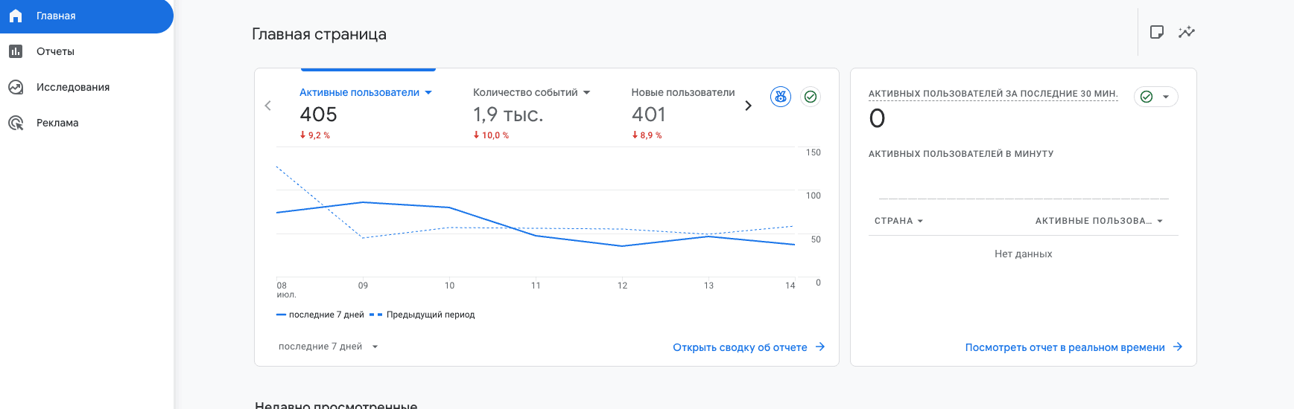Viewport: 1294px width, 409px height.
Task: Show next metrics with right chevron
Action: coord(748,106)
